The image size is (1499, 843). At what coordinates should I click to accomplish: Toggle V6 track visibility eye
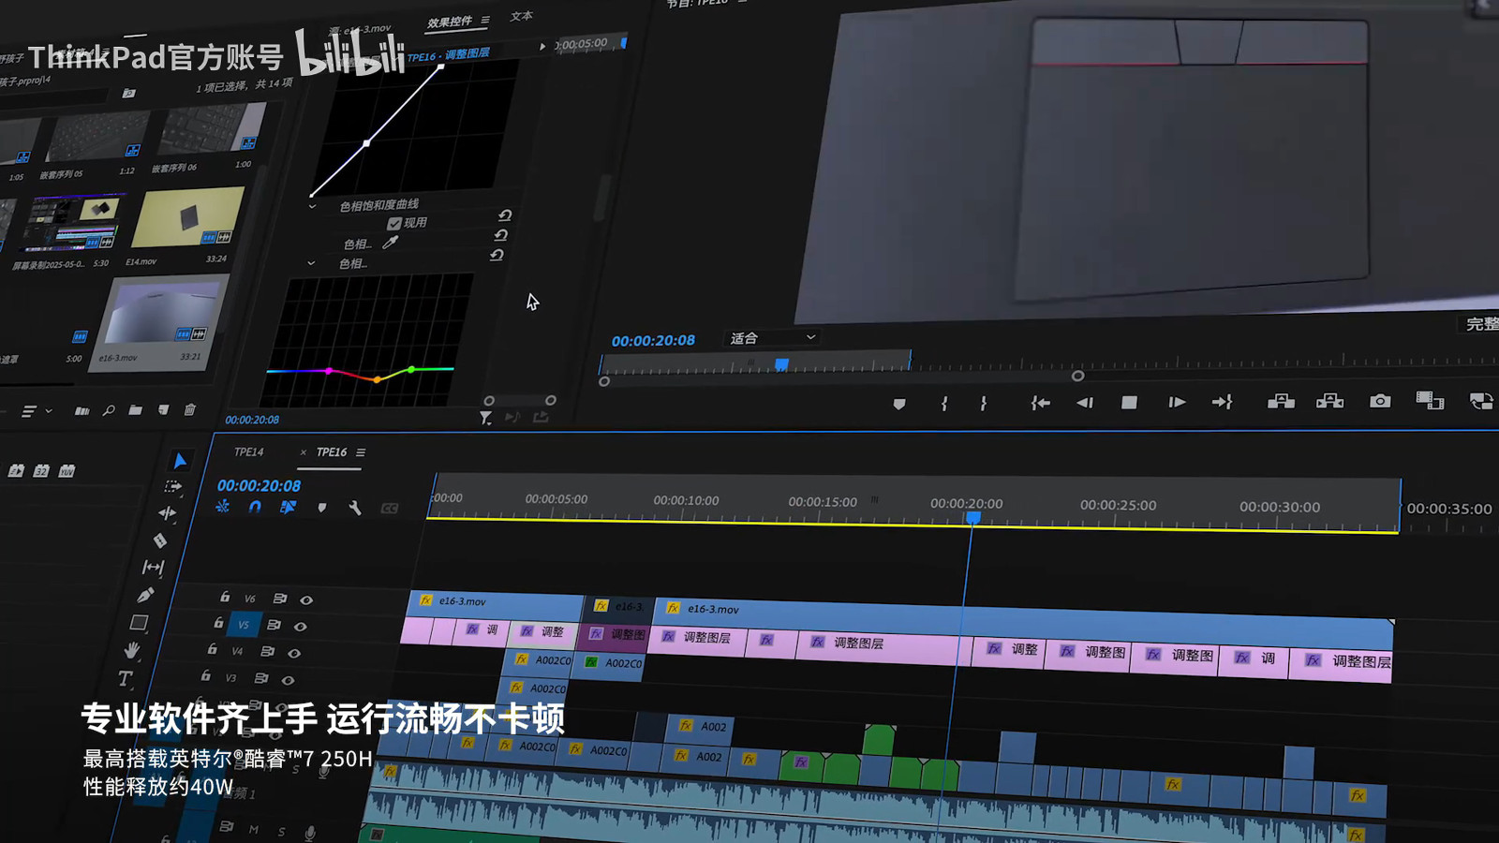[306, 599]
